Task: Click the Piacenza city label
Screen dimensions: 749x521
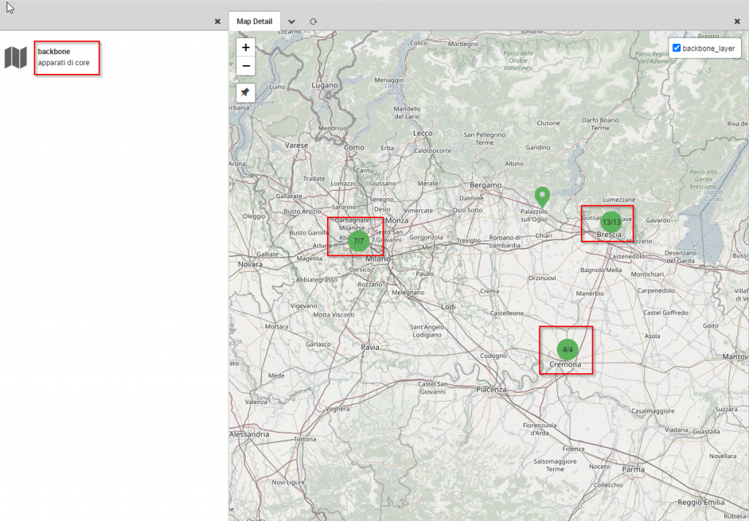Action: pyautogui.click(x=491, y=389)
